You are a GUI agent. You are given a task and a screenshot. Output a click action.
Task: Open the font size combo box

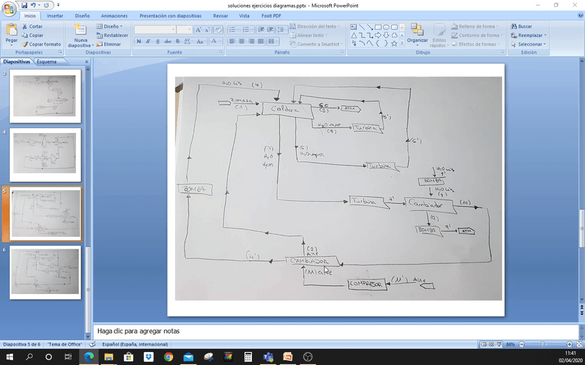click(184, 30)
